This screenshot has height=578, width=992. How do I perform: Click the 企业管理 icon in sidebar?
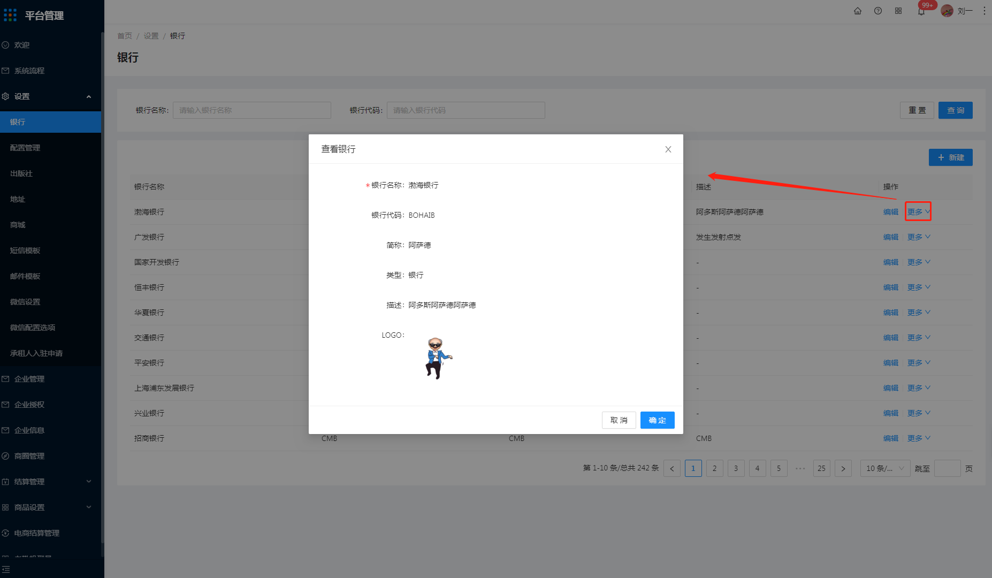click(5, 379)
